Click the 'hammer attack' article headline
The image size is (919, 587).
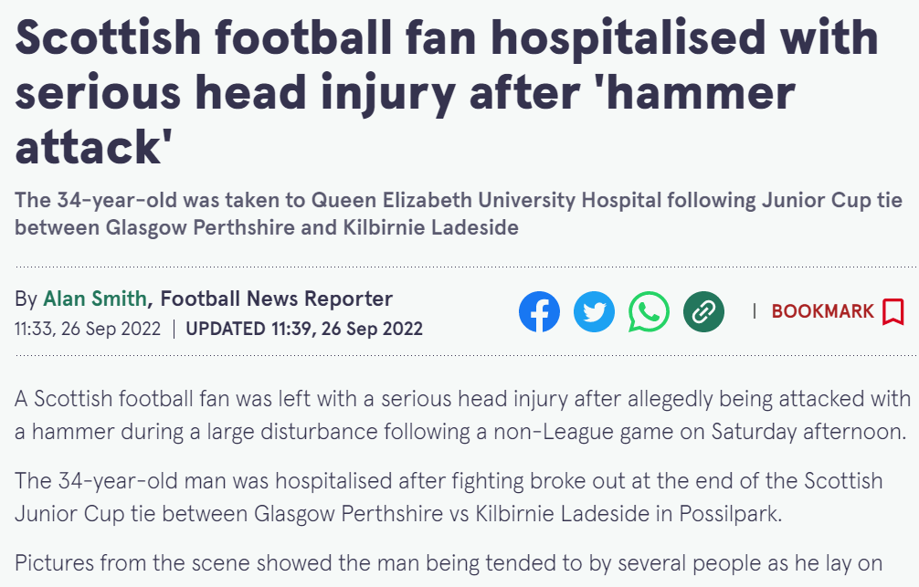tap(447, 92)
